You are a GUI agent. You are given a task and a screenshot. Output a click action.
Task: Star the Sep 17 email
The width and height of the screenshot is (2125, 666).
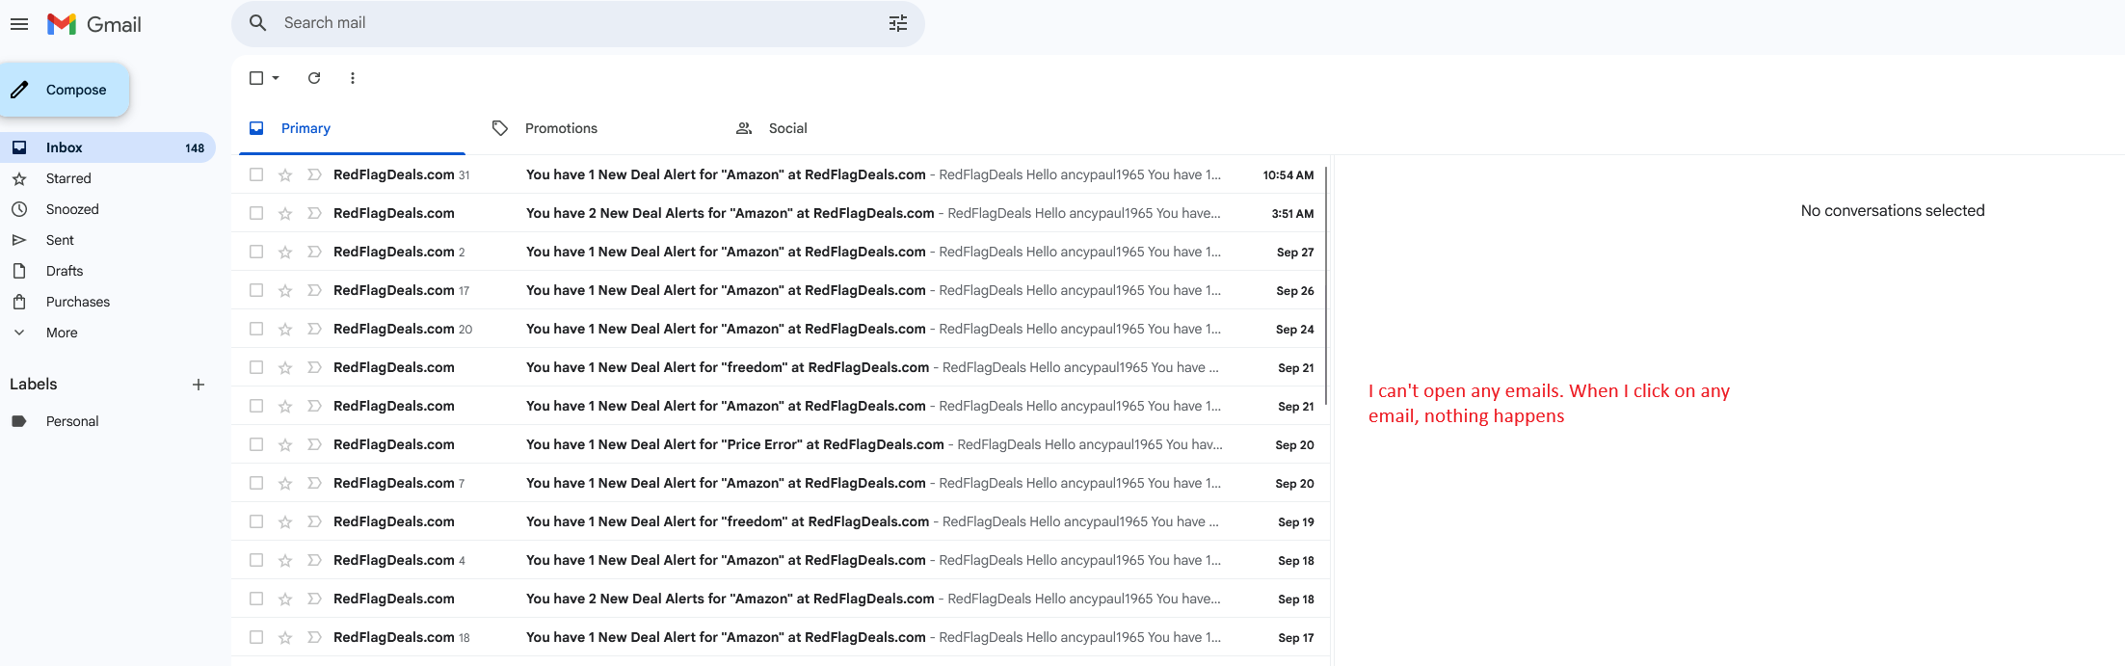(x=285, y=637)
